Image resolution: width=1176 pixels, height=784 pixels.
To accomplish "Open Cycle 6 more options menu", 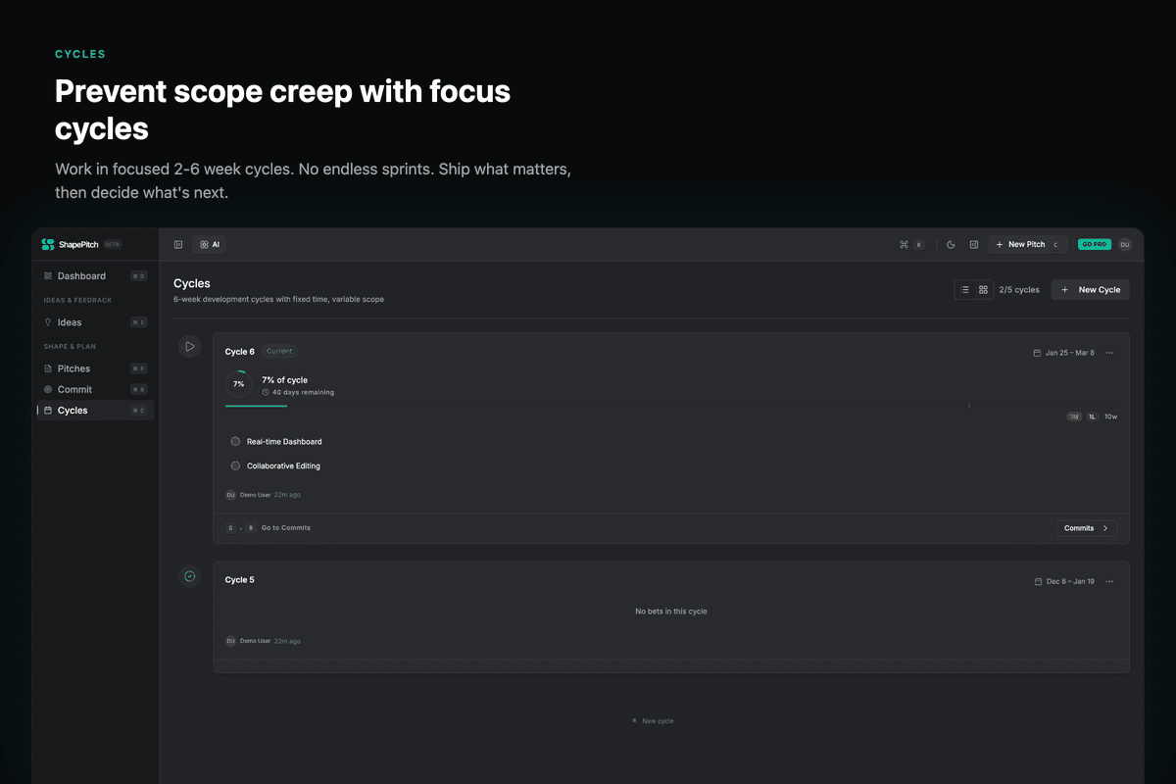I will pyautogui.click(x=1109, y=353).
